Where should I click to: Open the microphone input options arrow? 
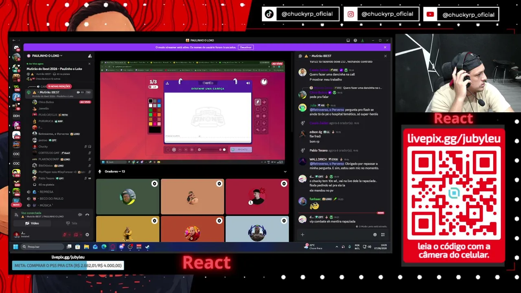pyautogui.click(x=69, y=235)
